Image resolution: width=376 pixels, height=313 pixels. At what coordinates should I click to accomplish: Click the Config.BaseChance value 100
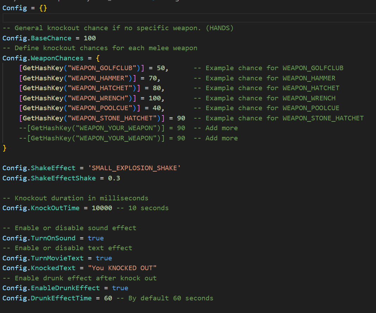(90, 38)
